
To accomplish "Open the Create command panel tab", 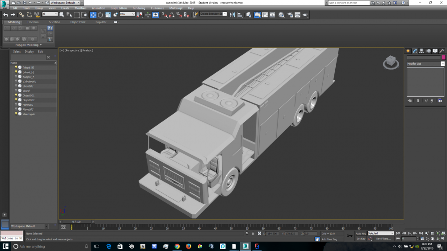I will point(408,51).
